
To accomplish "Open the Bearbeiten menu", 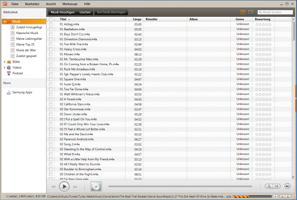I will click(x=32, y=4).
